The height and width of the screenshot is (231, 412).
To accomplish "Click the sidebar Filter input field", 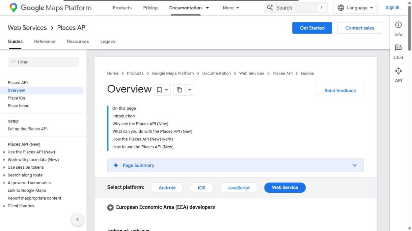I will pos(43,62).
